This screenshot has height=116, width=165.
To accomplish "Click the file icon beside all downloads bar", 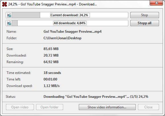I will (9, 23).
